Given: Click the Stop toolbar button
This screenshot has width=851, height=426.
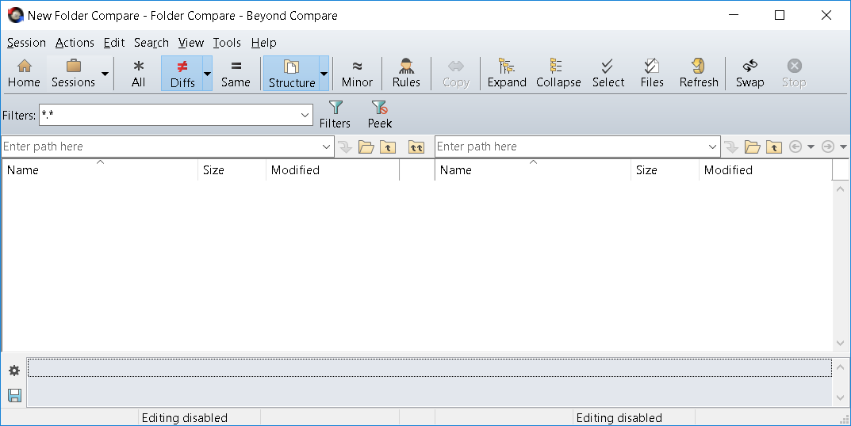Looking at the screenshot, I should click(x=793, y=73).
